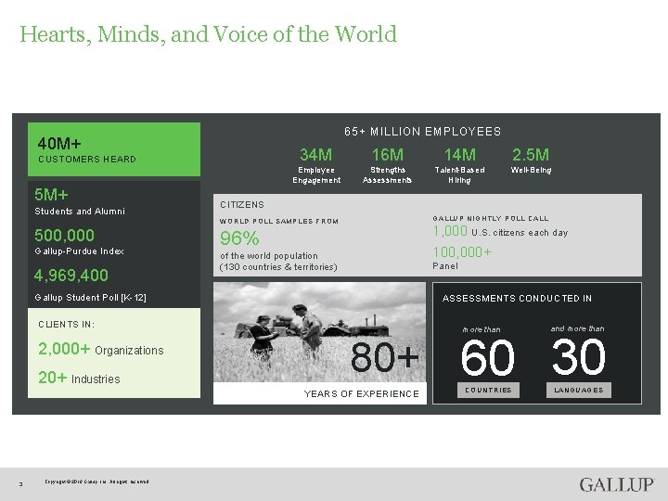The height and width of the screenshot is (501, 668).
Task: Click 'Gallup Student Poll [K-12]' text
Action: tap(90, 298)
